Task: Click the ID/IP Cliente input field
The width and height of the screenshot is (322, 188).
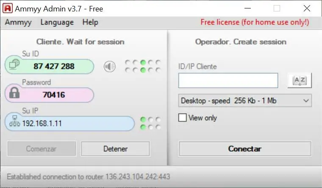Action: click(228, 81)
